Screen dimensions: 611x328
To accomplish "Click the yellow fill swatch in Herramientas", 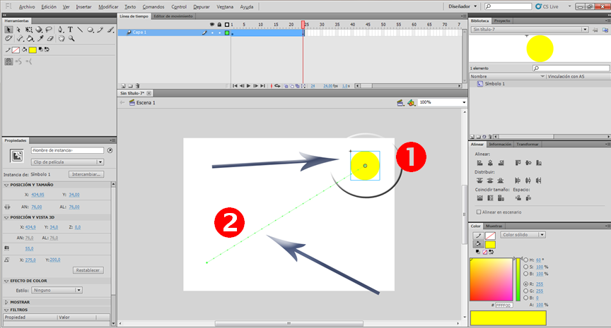I will coord(33,50).
